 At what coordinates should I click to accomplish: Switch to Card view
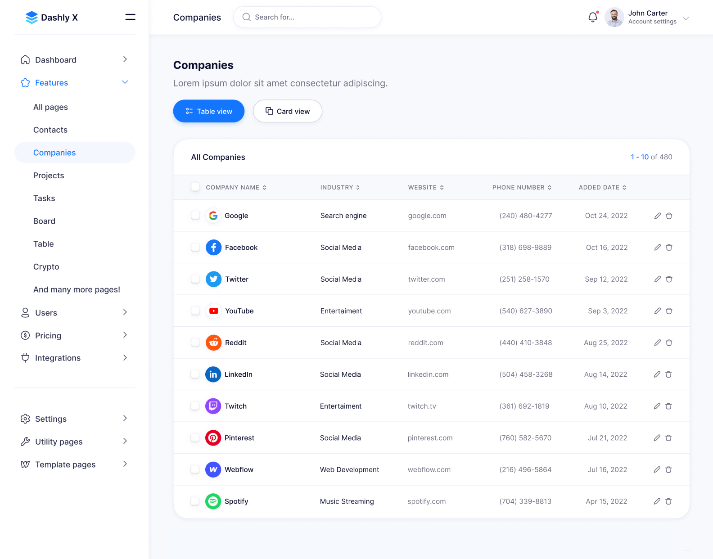288,111
